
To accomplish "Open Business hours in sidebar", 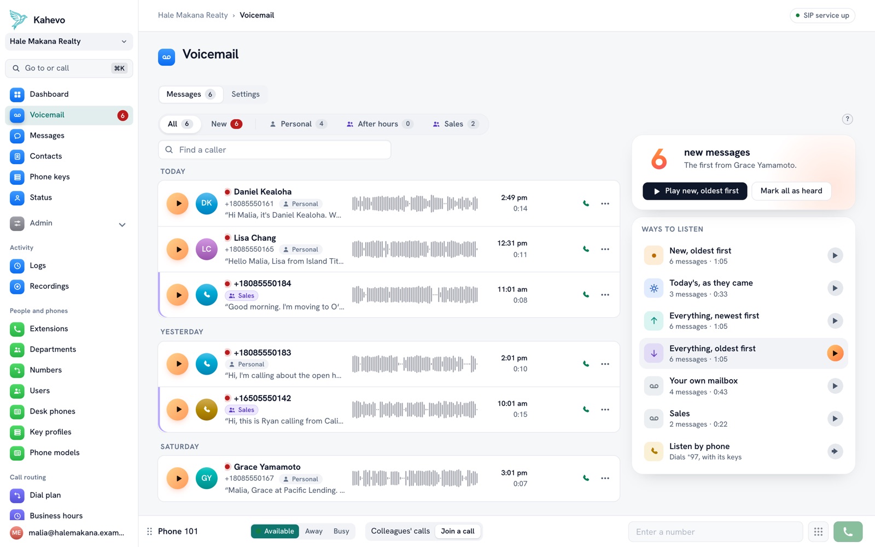I will pyautogui.click(x=69, y=516).
